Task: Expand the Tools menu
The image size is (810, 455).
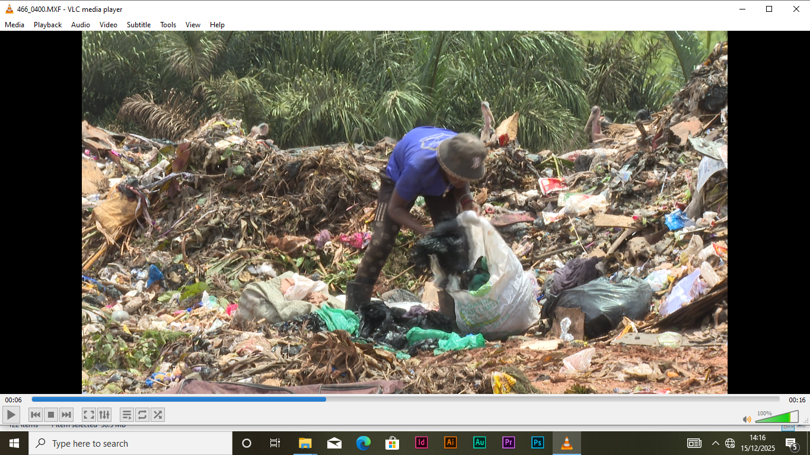Action: (x=168, y=25)
